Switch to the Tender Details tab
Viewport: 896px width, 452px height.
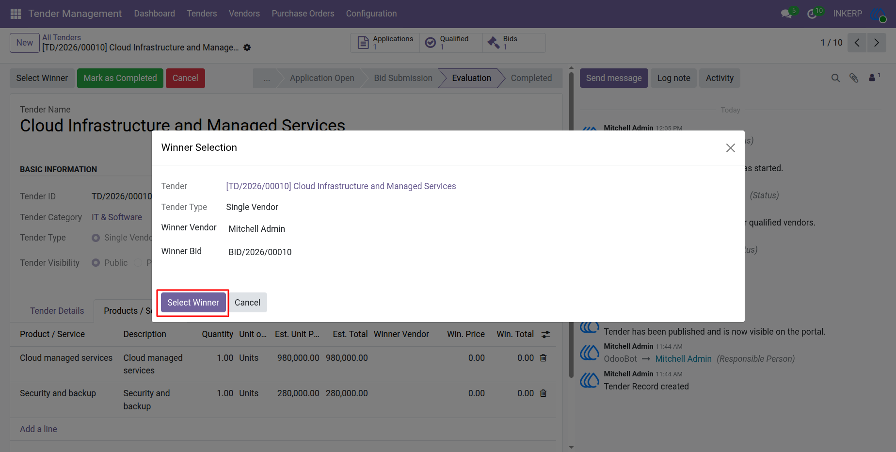coord(57,311)
